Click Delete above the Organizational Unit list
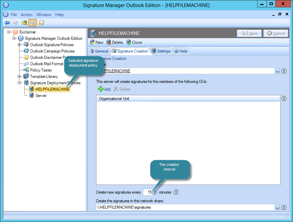293x222 pixels. [122, 89]
